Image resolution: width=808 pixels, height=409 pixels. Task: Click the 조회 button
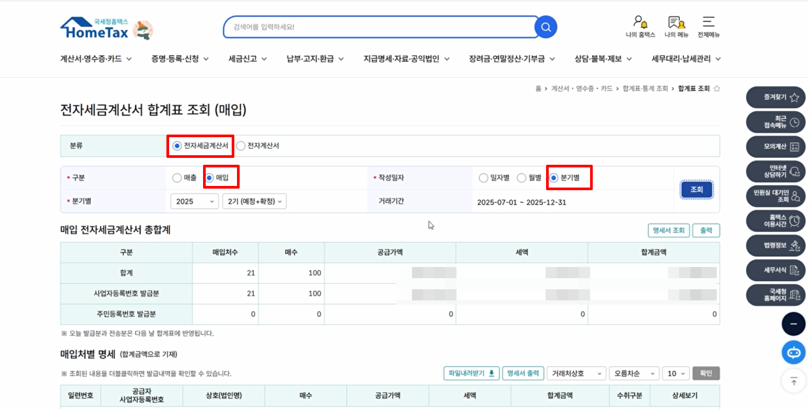pyautogui.click(x=696, y=190)
